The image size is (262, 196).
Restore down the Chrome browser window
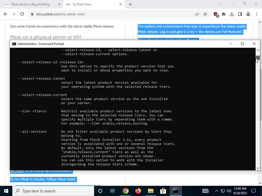(x=244, y=4)
